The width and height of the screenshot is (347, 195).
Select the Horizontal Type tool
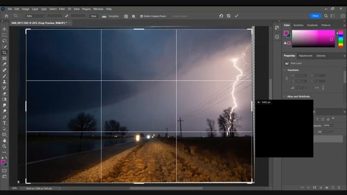[x=4, y=123]
